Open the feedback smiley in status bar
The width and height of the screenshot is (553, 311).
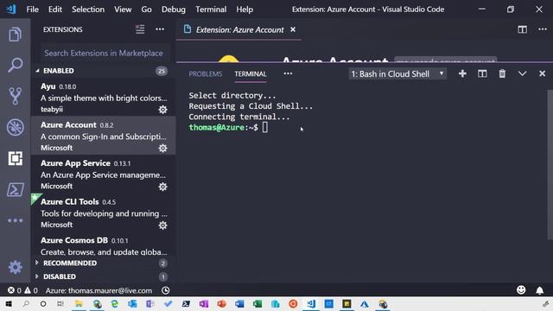(x=521, y=290)
